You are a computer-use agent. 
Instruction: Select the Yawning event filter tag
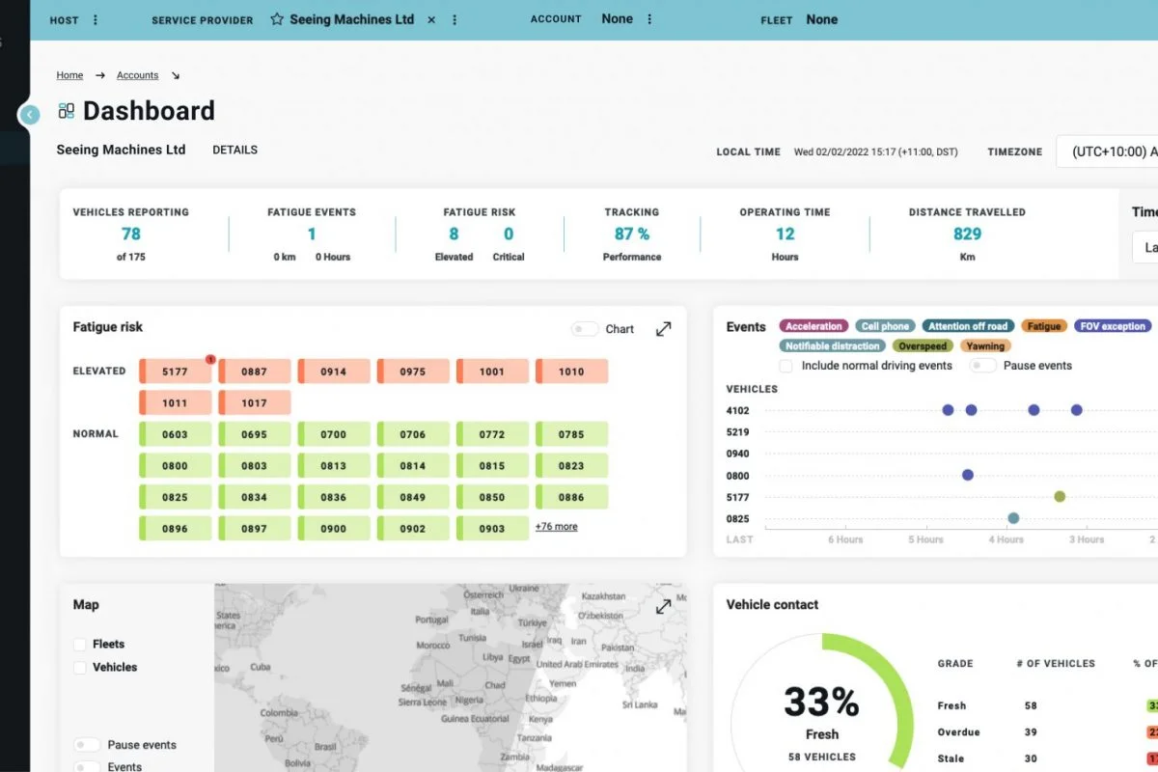[985, 345]
